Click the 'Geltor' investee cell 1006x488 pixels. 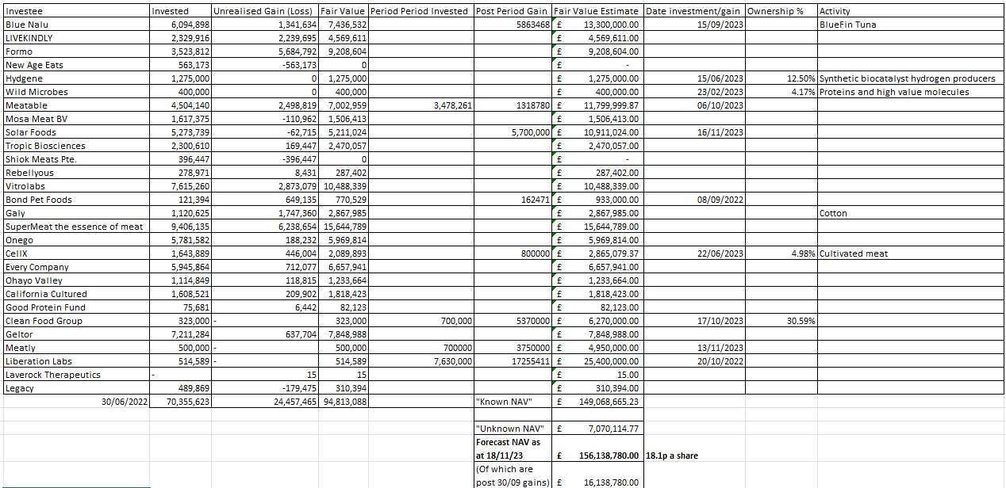(x=76, y=334)
